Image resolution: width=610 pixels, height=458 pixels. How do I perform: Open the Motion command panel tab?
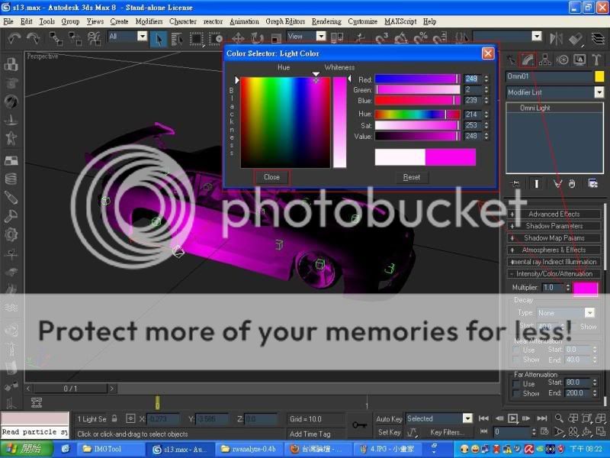562,59
